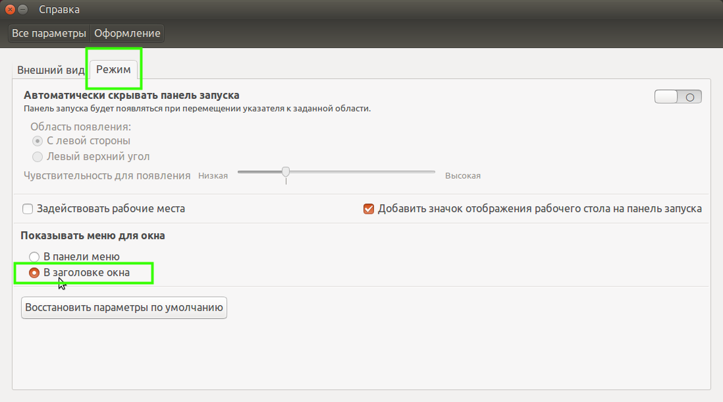Toggle the auto-hide launcher switch

[678, 97]
